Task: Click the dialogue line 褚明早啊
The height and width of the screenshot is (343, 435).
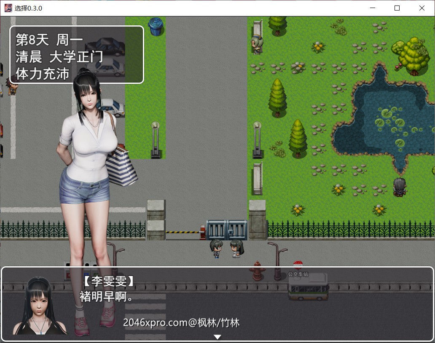Action: (x=106, y=297)
